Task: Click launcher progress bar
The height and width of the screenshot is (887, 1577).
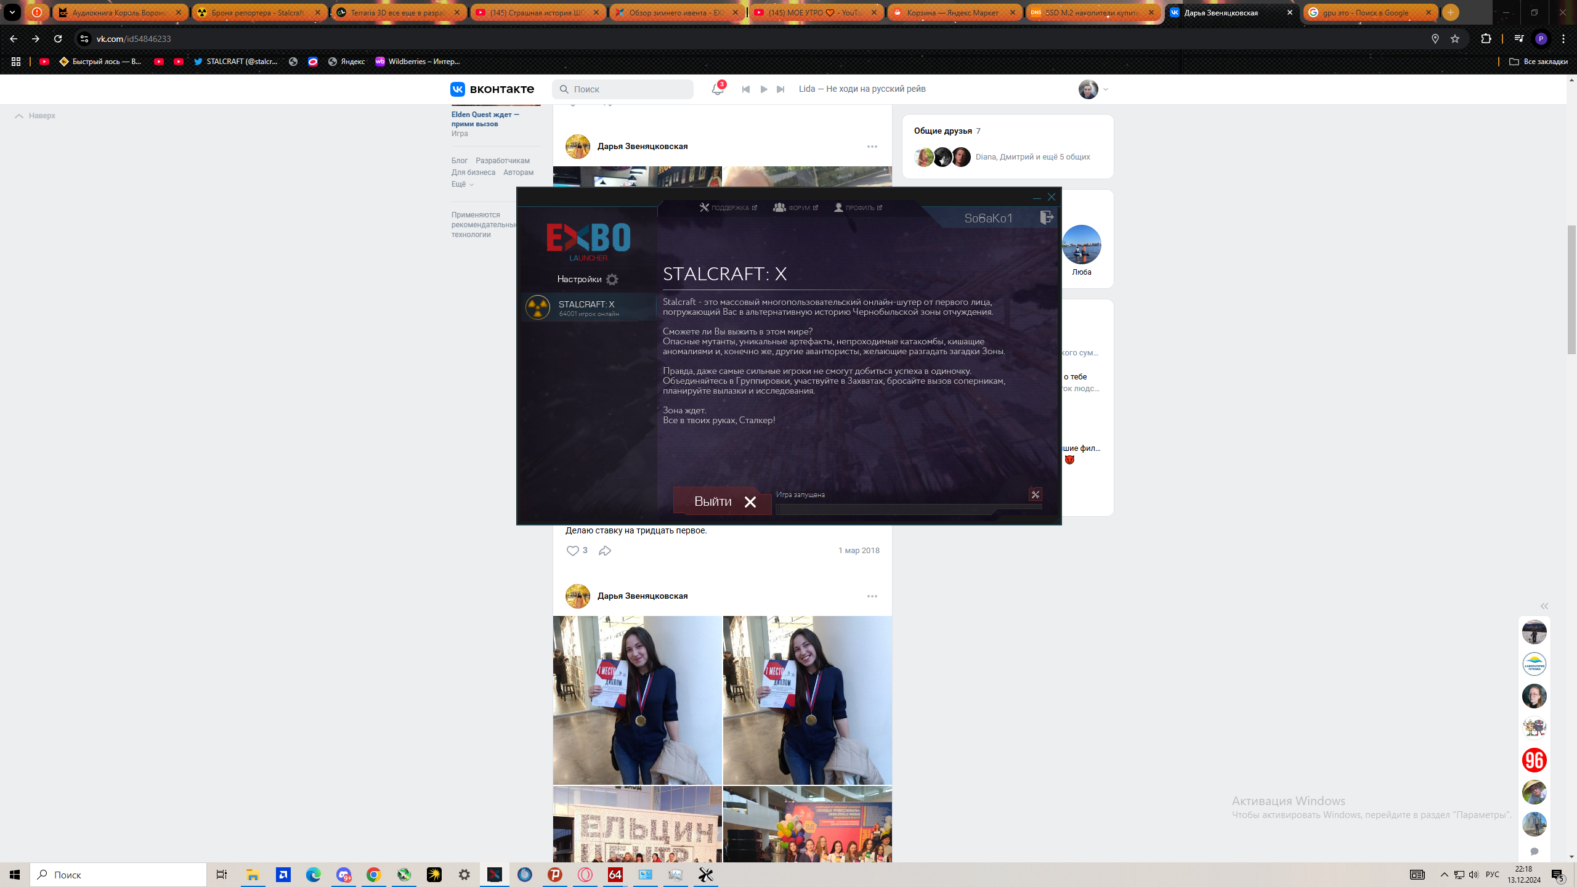Action: click(909, 509)
